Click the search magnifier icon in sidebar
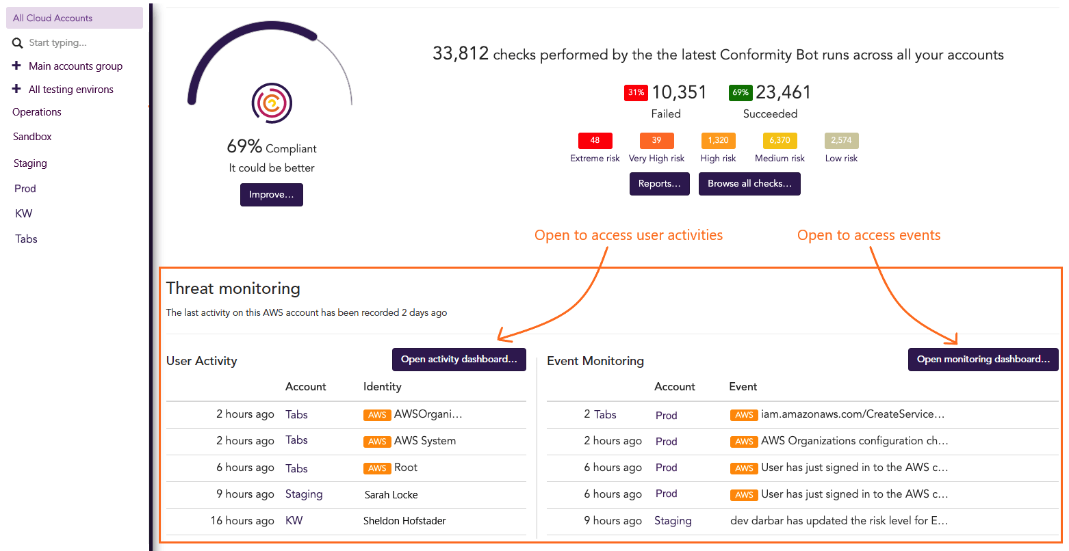1069x551 pixels. tap(18, 43)
